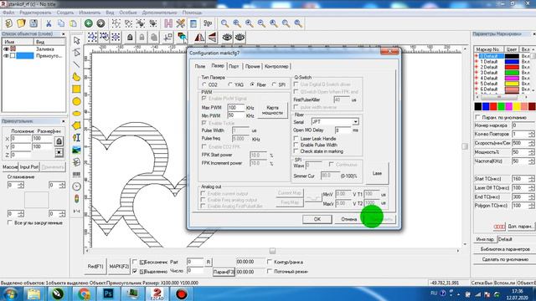
Task: Open the Файл menu
Action: click(x=8, y=13)
